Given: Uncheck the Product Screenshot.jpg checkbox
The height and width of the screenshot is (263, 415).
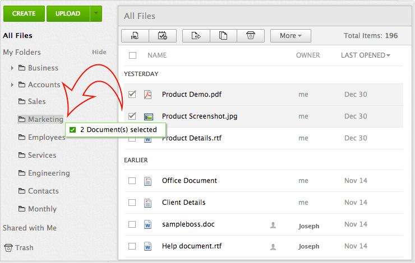Looking at the screenshot, I should tap(132, 116).
